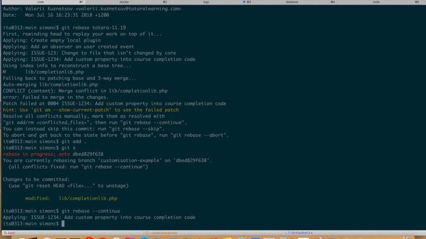This screenshot has width=426, height=239.
Task: Click the 'git rebase totara-11.19' command
Action: click(93, 28)
